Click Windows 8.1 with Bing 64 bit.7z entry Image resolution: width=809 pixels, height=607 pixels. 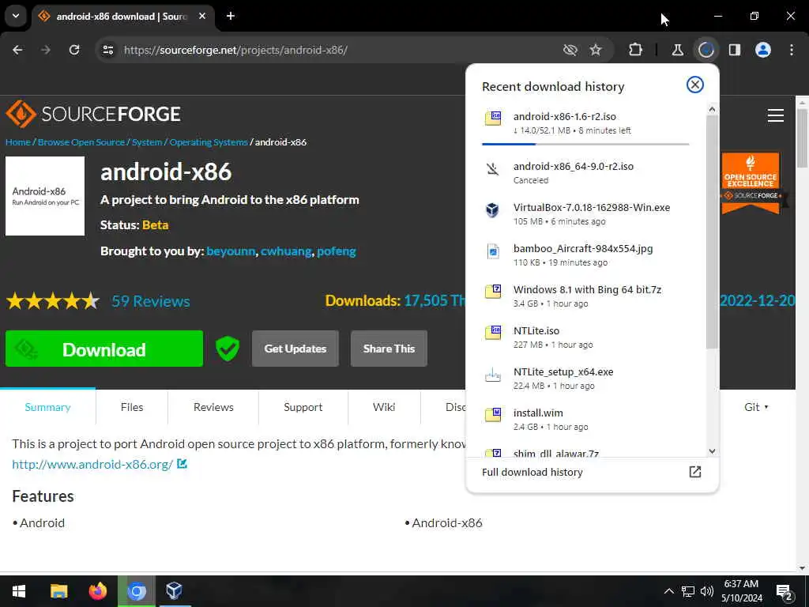pyautogui.click(x=585, y=296)
